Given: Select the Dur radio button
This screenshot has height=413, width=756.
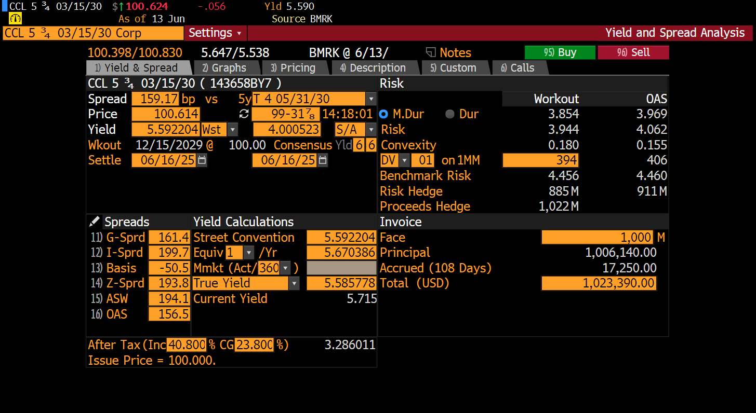Looking at the screenshot, I should point(450,114).
